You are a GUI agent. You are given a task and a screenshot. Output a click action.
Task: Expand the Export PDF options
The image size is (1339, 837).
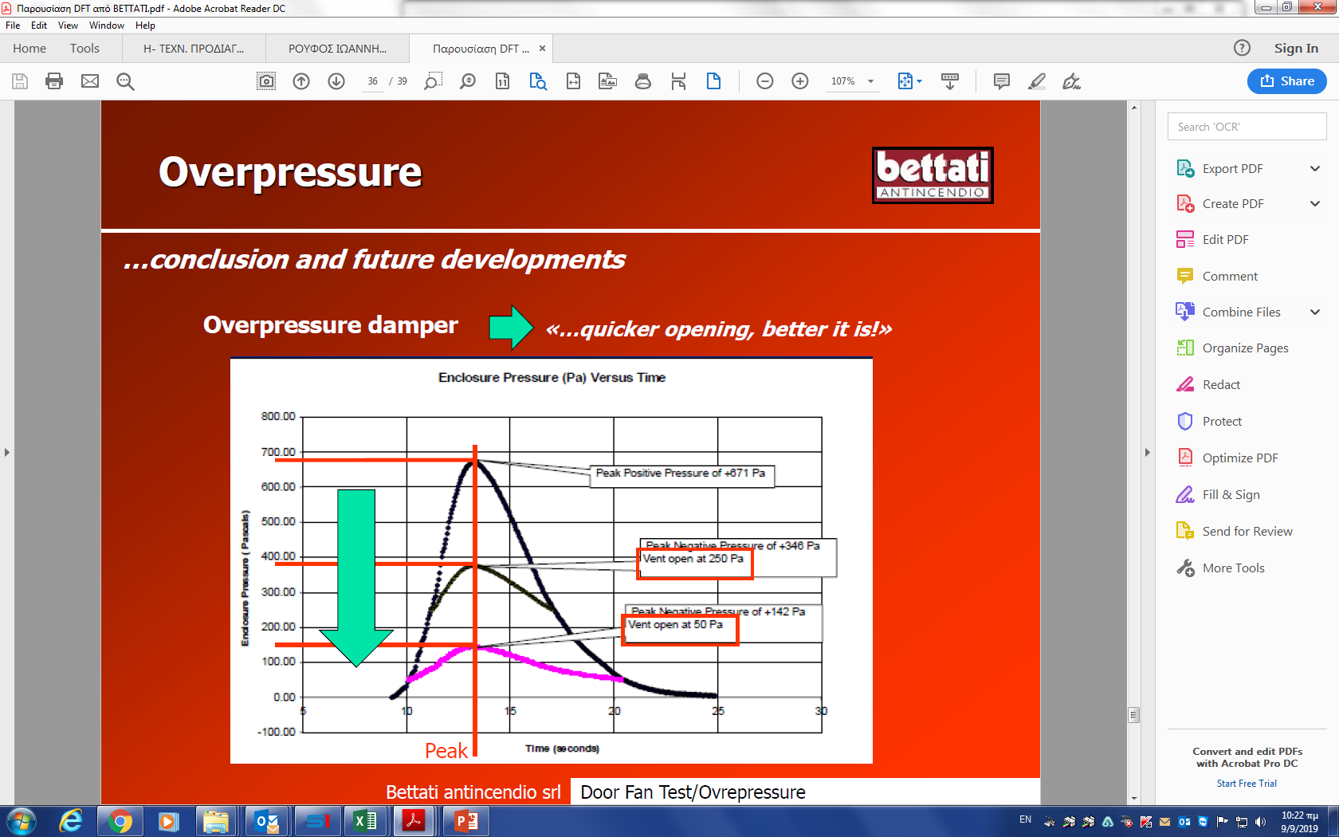[1314, 169]
